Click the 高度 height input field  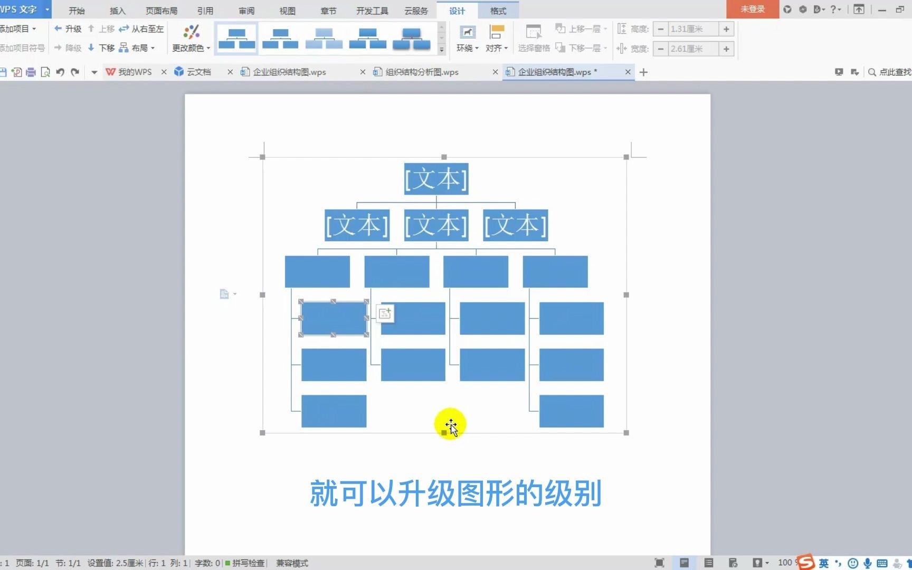point(693,29)
